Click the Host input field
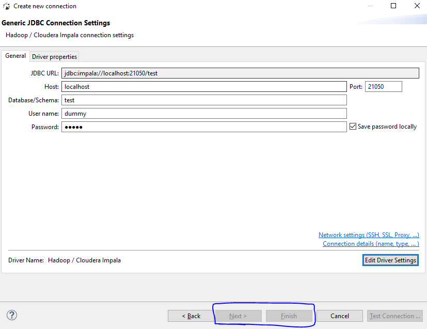Image resolution: width=427 pixels, height=329 pixels. [204, 87]
